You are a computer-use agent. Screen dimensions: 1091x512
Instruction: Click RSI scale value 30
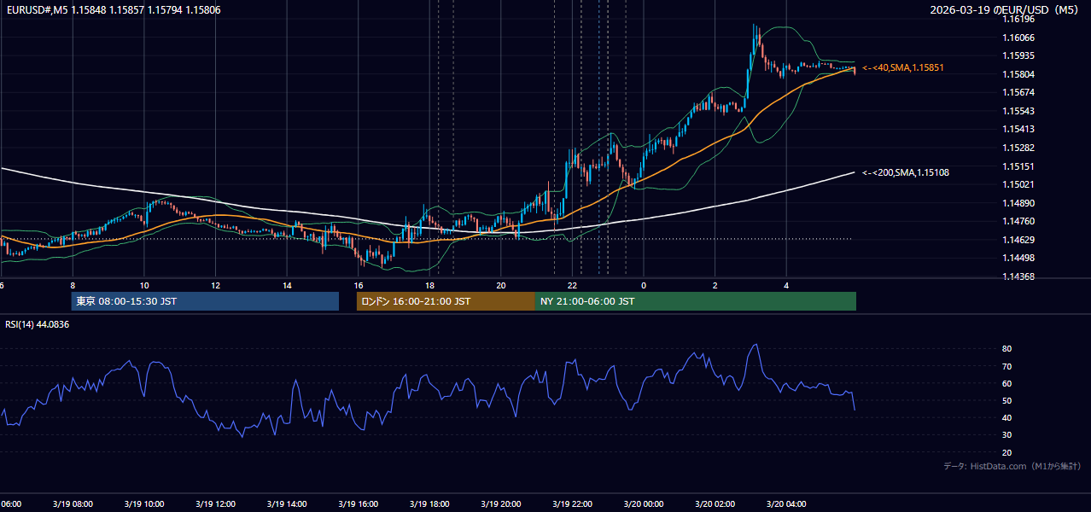(x=1007, y=435)
